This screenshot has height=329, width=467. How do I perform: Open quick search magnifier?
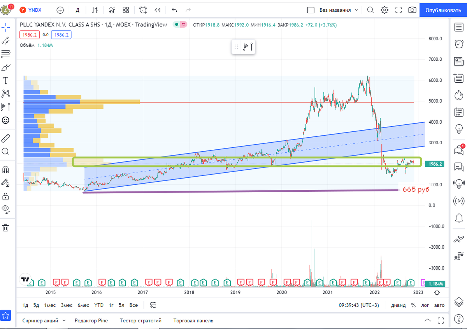[370, 10]
